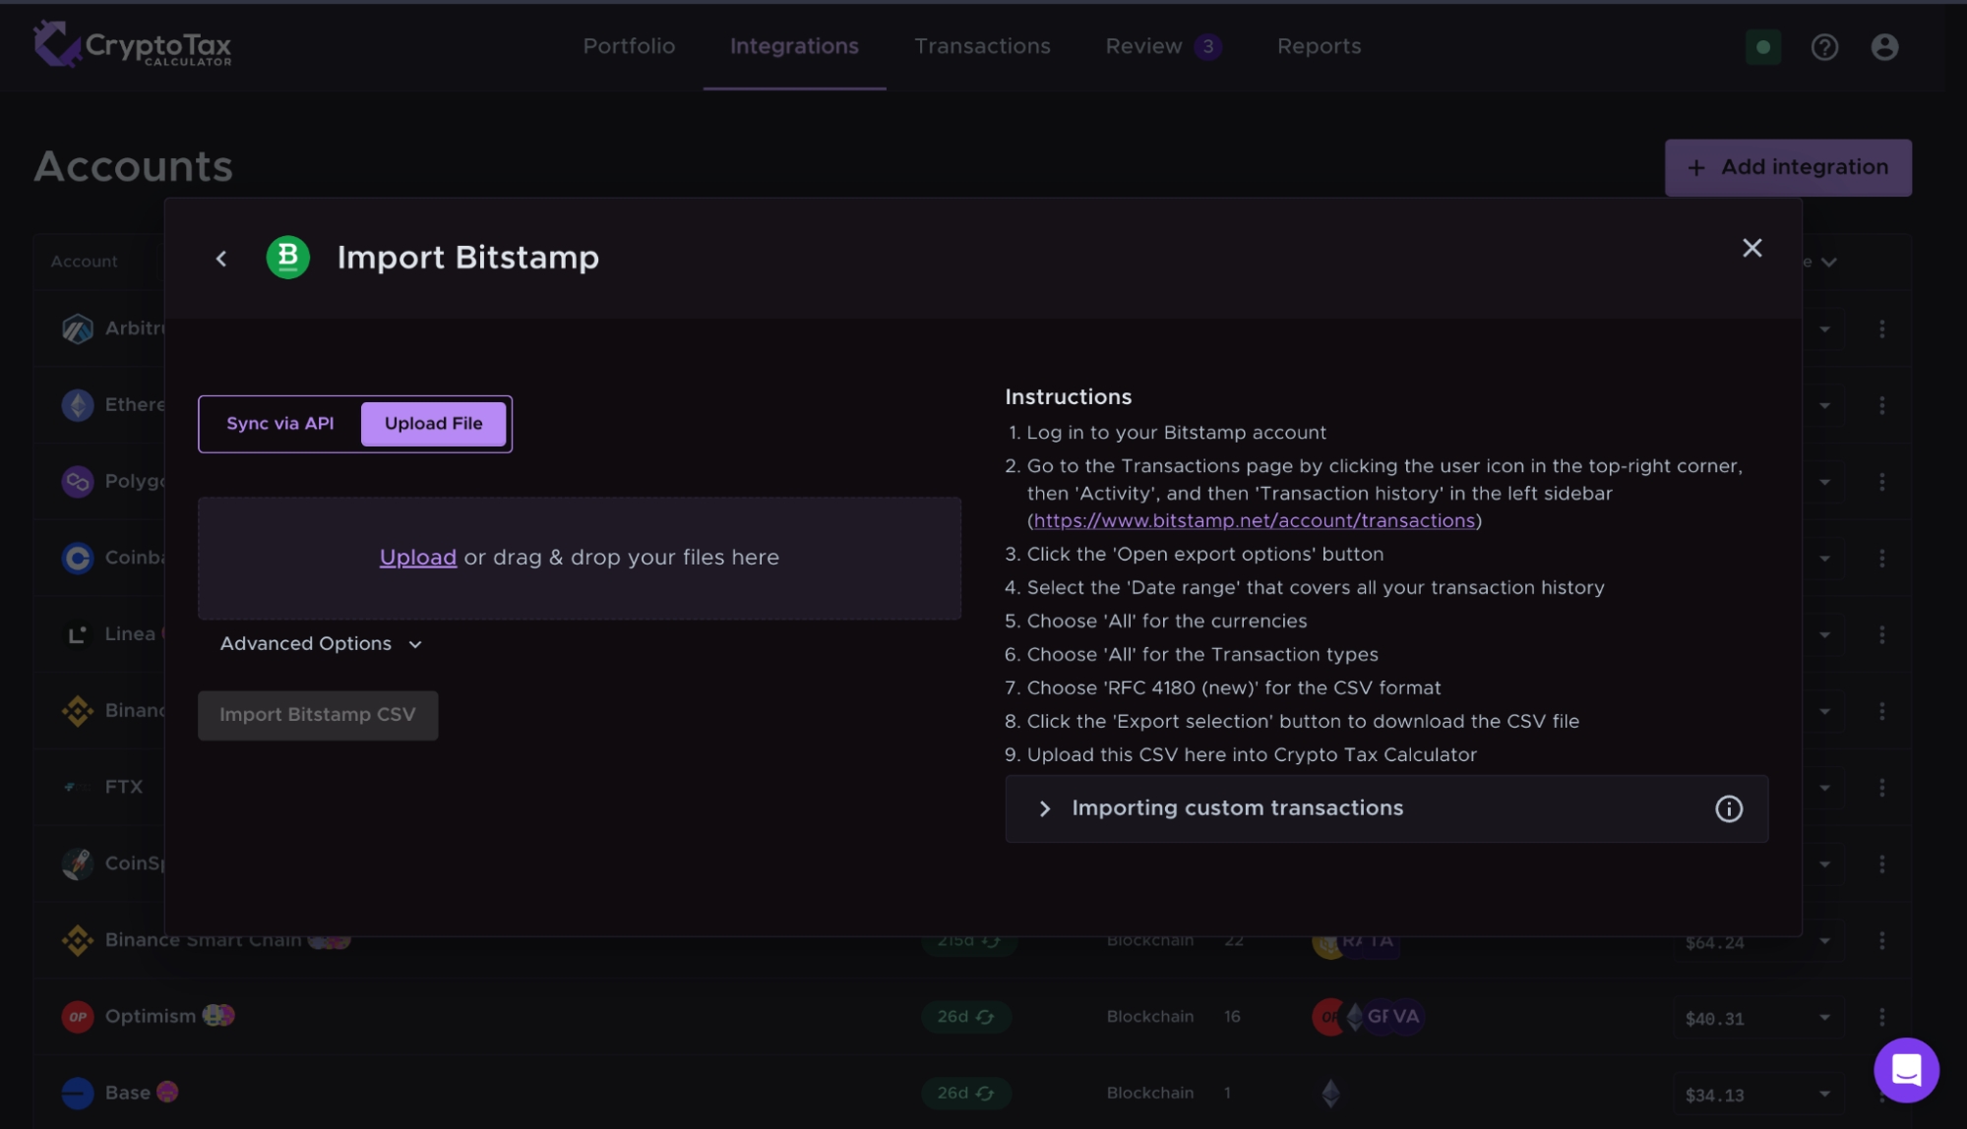Click the back arrow in Import Bitstamp dialog
This screenshot has height=1129, width=1967.
point(221,259)
